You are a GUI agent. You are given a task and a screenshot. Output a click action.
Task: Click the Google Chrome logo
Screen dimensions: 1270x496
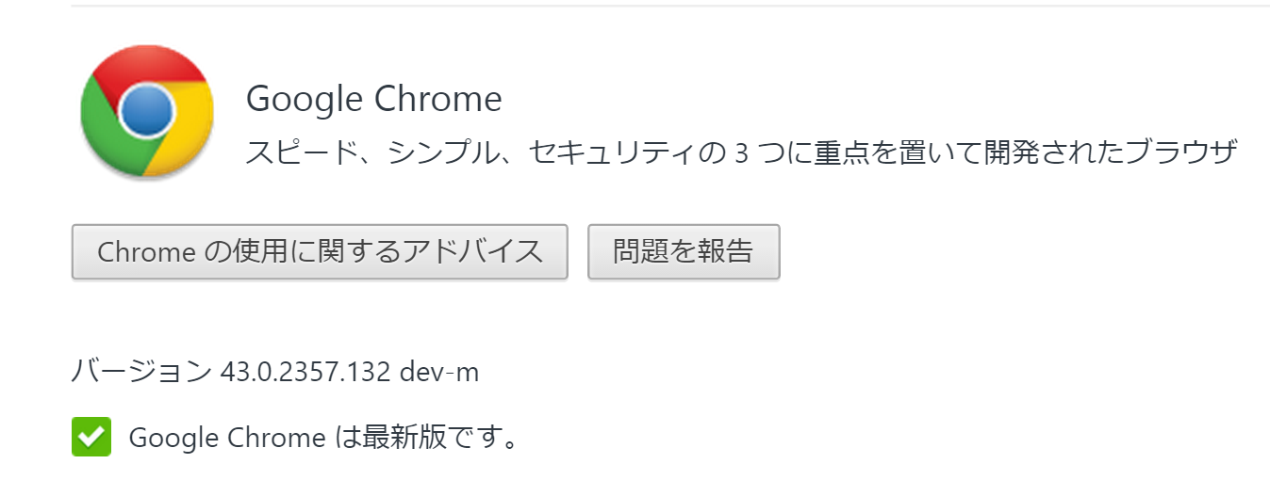[146, 112]
